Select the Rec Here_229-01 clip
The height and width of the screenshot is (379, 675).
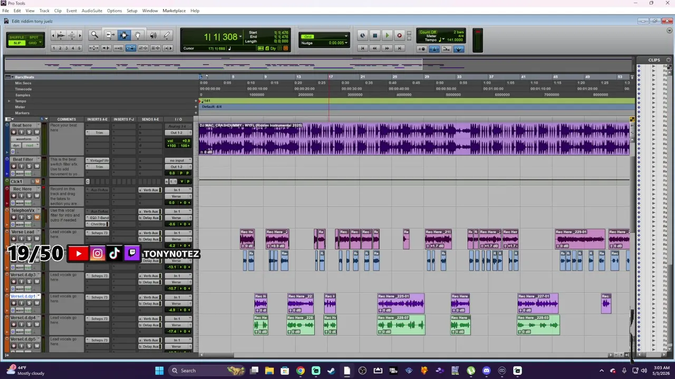click(x=580, y=238)
